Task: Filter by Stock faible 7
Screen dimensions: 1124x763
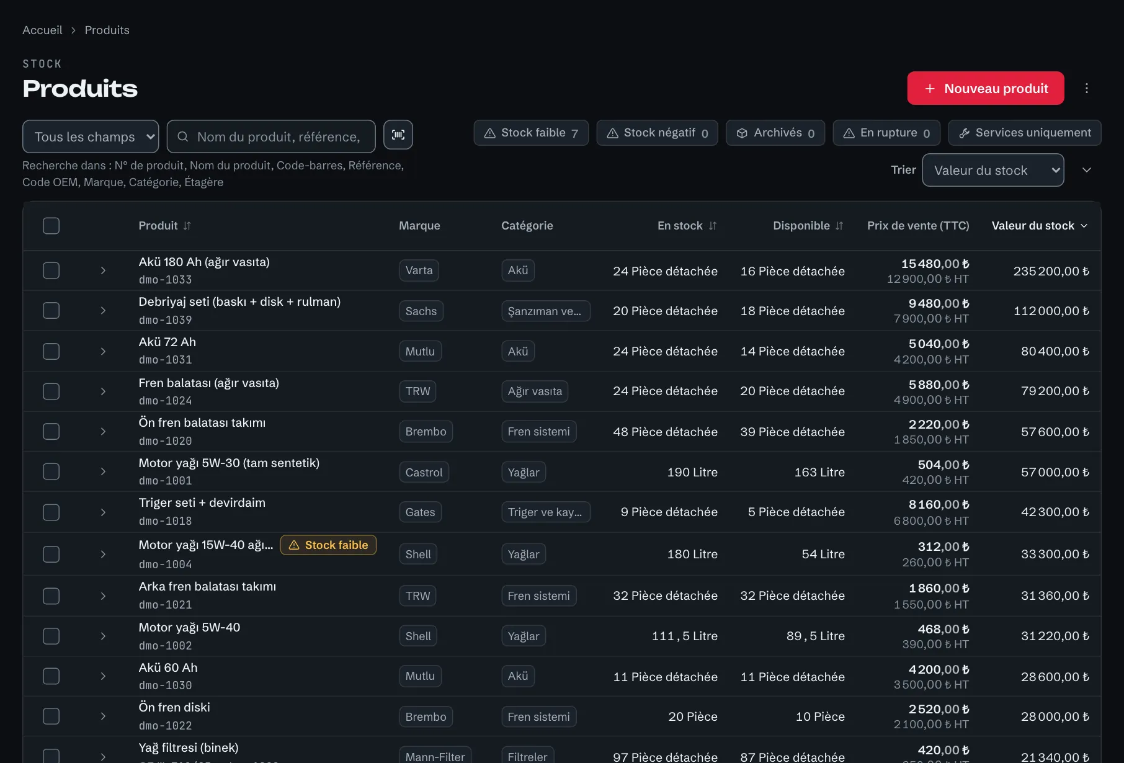Action: click(531, 133)
